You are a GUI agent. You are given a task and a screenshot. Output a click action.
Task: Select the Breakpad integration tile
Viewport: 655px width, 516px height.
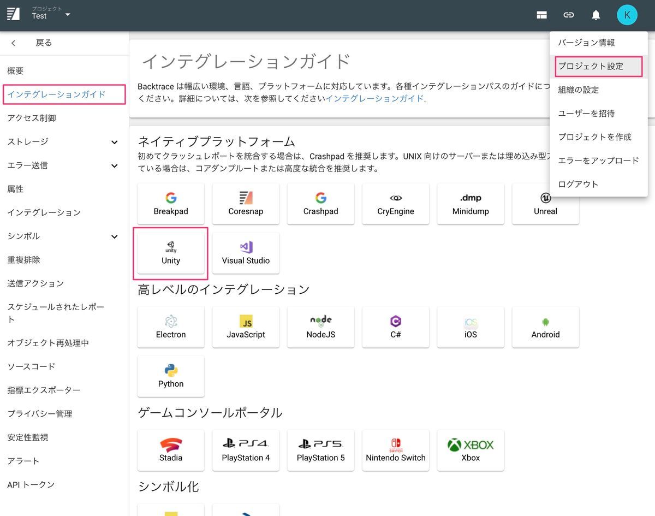click(170, 204)
